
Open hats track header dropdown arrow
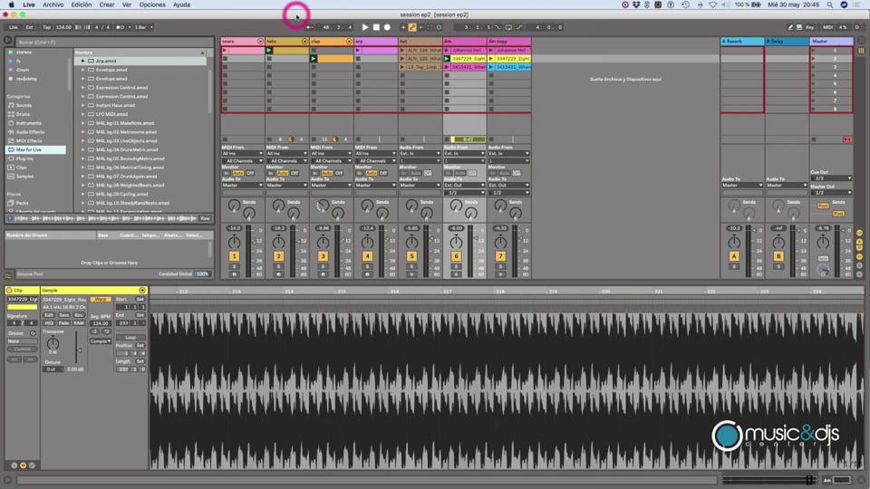pyautogui.click(x=304, y=42)
